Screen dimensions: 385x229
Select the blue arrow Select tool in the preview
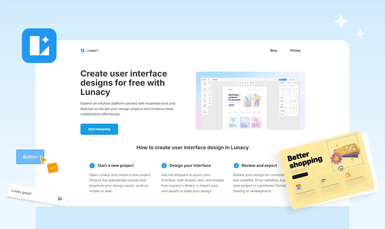tap(210, 83)
